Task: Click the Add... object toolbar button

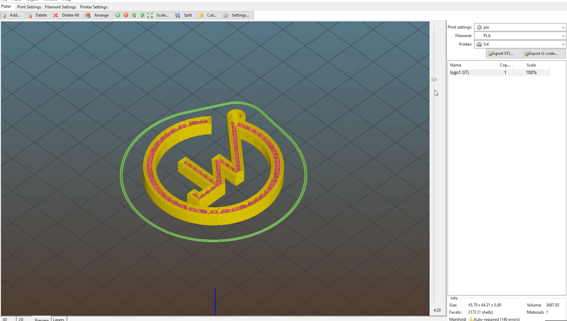Action: coord(12,15)
